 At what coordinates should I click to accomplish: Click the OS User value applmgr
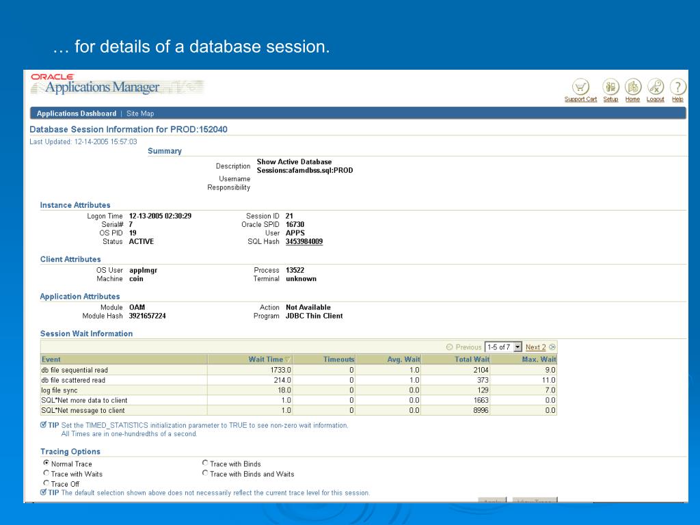[144, 271]
